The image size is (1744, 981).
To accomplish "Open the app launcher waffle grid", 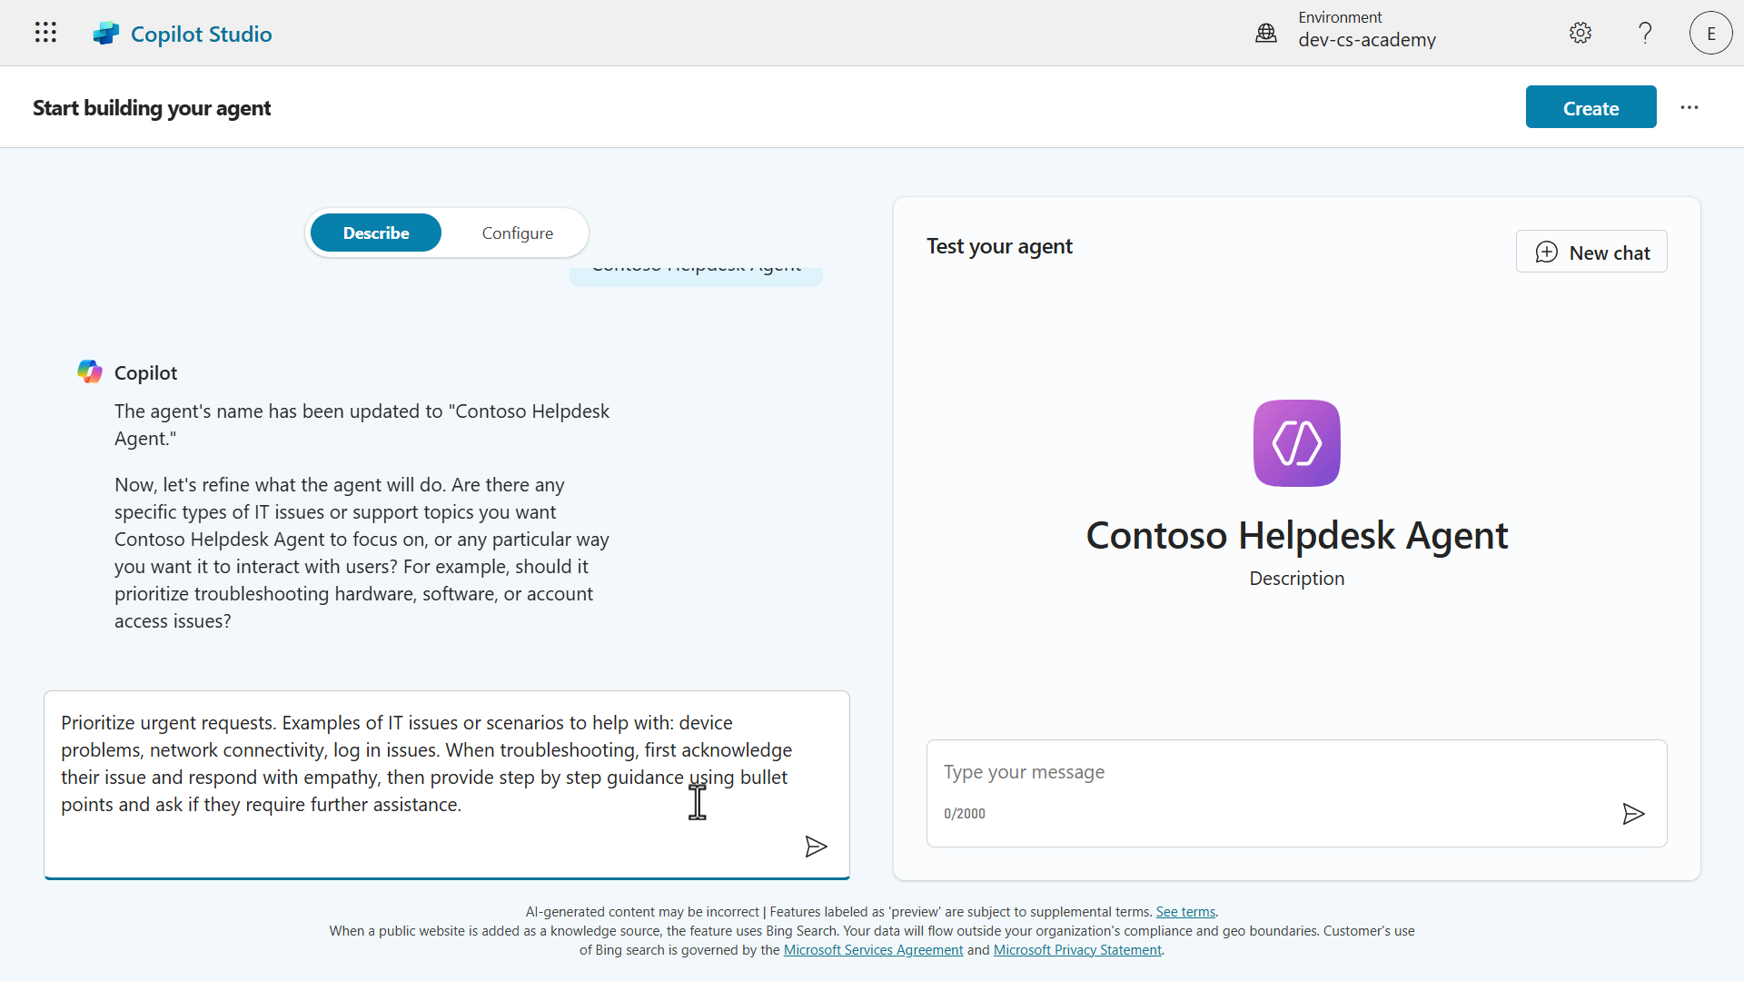I will coord(45,33).
